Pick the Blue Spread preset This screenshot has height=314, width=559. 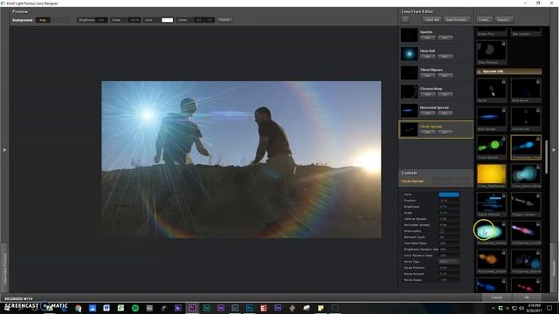coord(491,118)
